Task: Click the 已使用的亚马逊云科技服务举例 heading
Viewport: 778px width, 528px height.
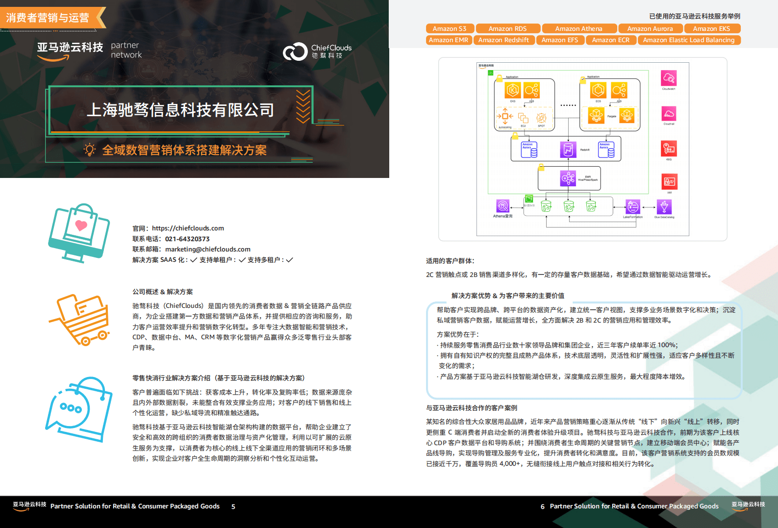Action: (695, 16)
